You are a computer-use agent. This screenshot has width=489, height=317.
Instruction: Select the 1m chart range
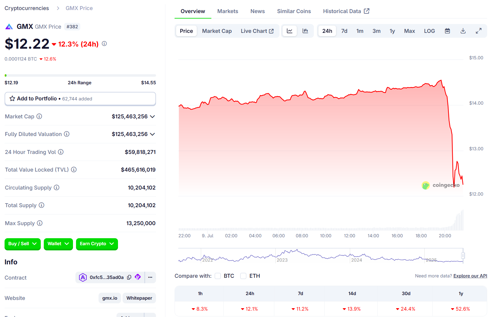coord(360,31)
